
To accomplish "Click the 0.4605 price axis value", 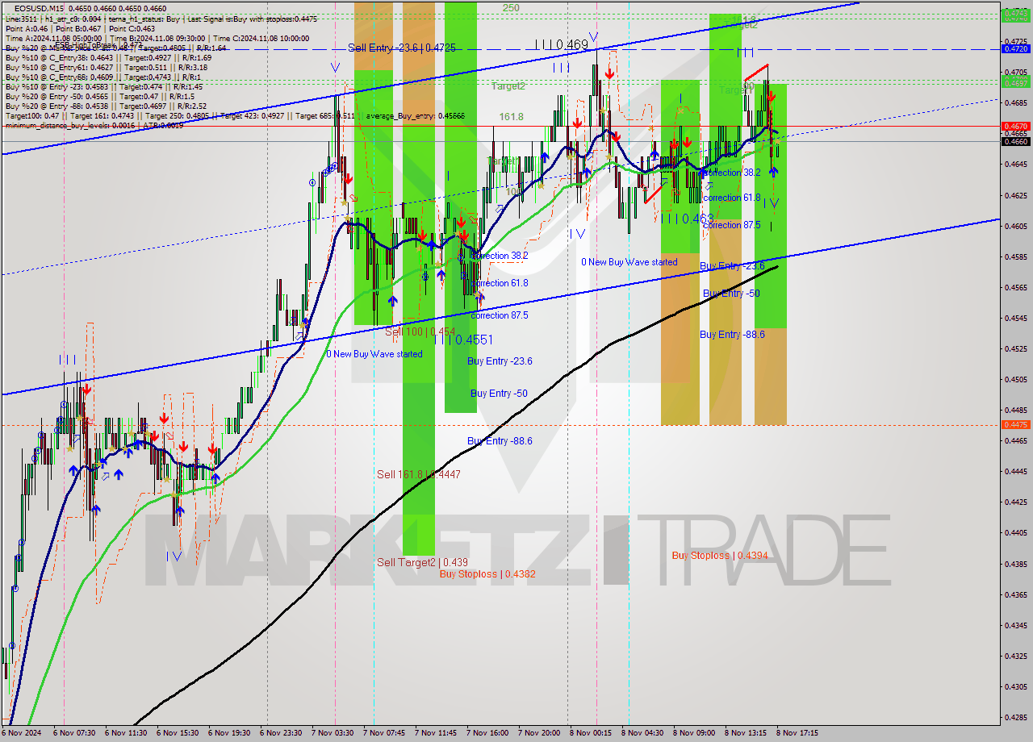I will pyautogui.click(x=1014, y=226).
